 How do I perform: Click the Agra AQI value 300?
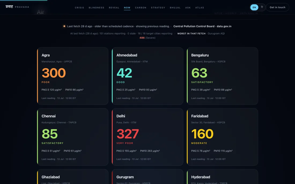pos(54,73)
